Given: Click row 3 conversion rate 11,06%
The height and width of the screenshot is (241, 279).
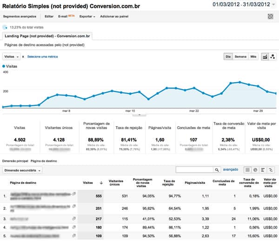Looking at the screenshot, I should point(253,219).
